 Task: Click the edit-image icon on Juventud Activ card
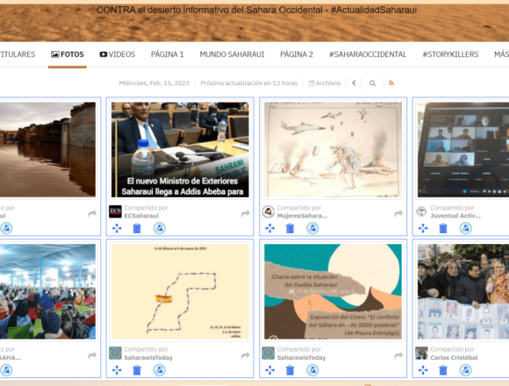(x=465, y=228)
